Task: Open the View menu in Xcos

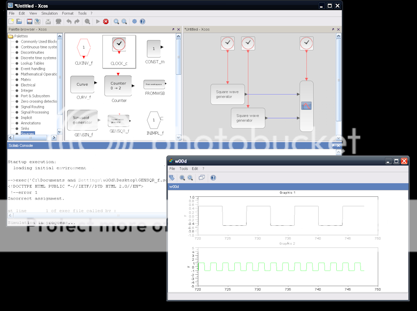Action: (x=33, y=13)
